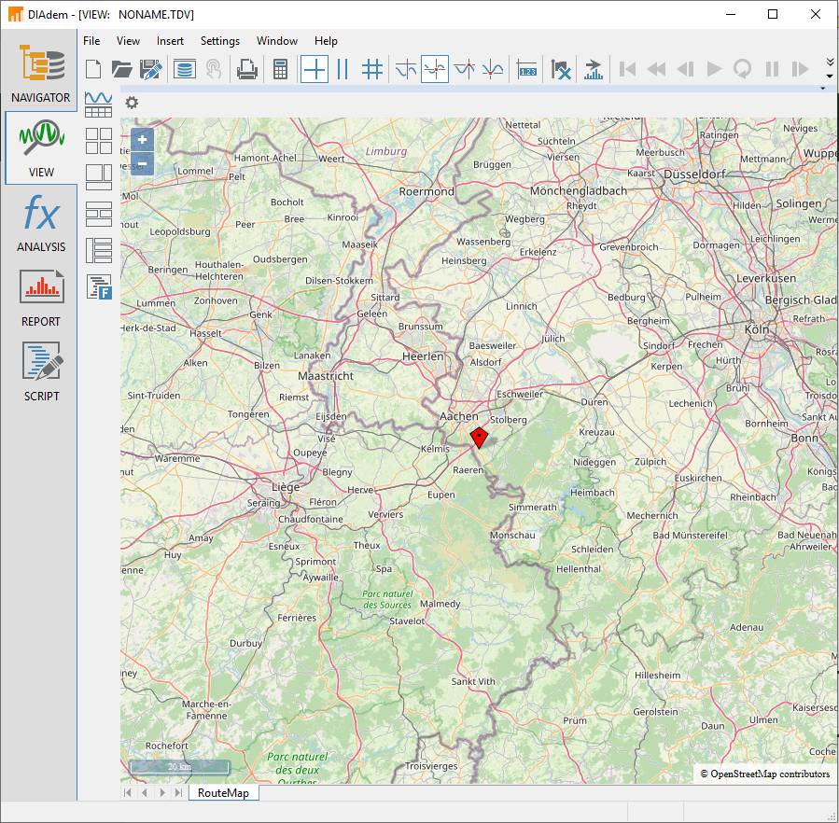Select the minimum peak cursor
Screen dimensions: 839x823
click(x=492, y=70)
